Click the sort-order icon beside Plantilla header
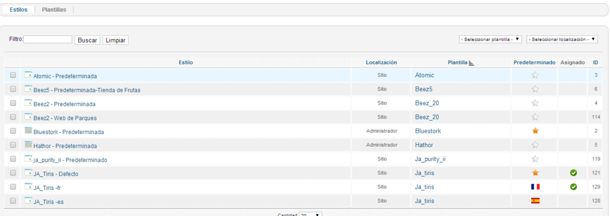Image resolution: width=610 pixels, height=216 pixels. (x=471, y=63)
